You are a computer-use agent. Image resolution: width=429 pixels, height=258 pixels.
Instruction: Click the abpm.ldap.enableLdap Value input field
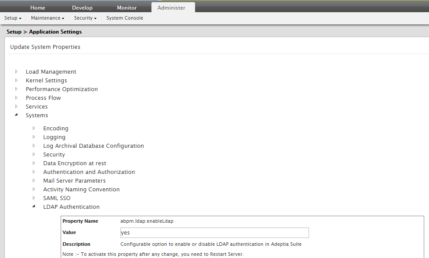click(x=214, y=233)
